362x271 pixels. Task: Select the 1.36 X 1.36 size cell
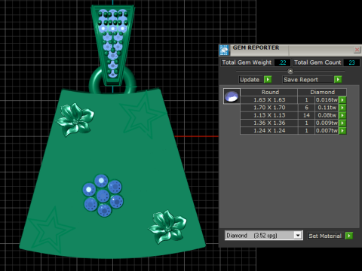coord(269,123)
